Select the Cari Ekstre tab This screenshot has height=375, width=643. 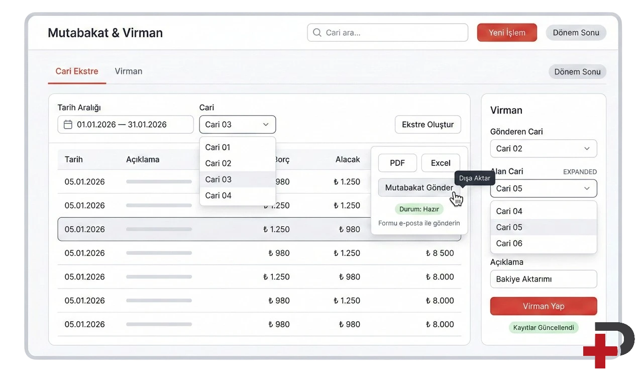tap(77, 71)
